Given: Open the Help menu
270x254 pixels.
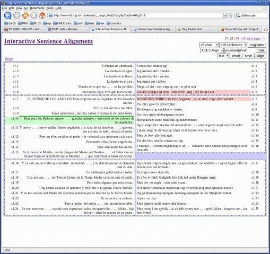Looking at the screenshot, I should point(58,8).
